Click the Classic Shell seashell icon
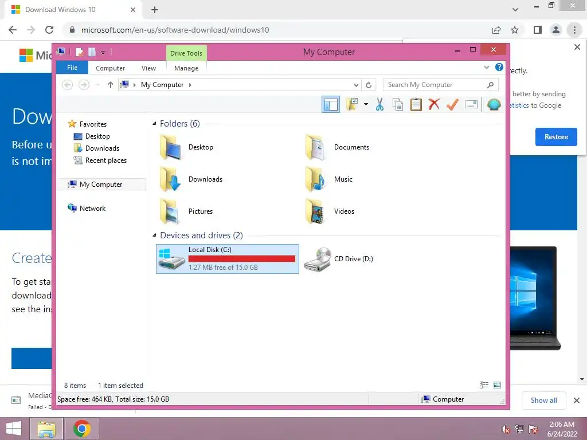 (x=494, y=104)
